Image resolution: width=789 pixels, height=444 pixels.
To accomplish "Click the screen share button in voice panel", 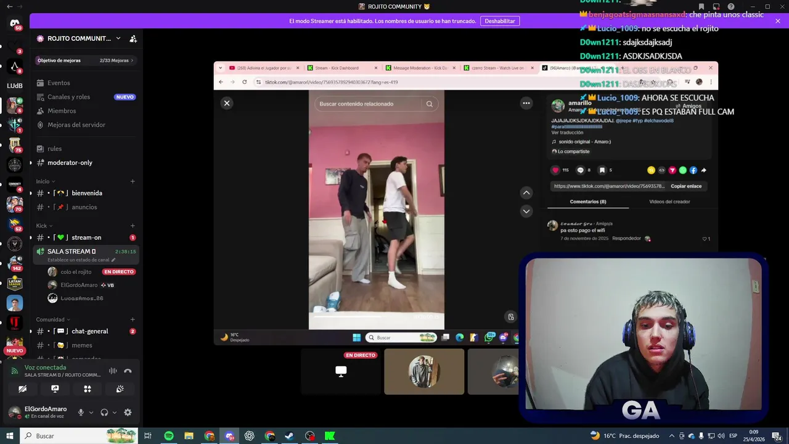I will (55, 388).
